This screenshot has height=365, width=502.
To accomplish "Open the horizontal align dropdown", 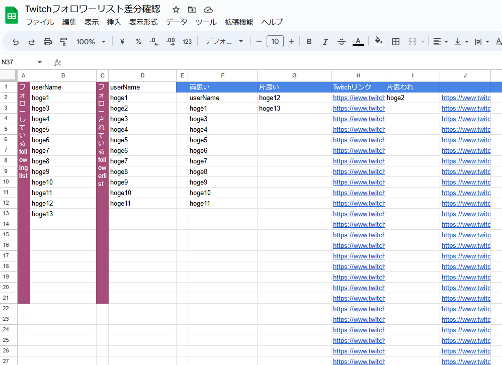I will point(441,42).
